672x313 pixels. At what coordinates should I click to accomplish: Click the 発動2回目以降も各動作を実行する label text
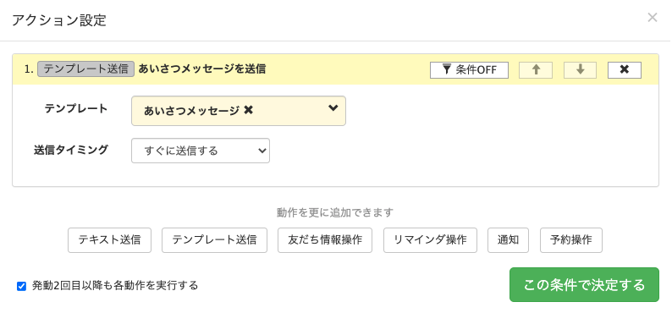115,286
